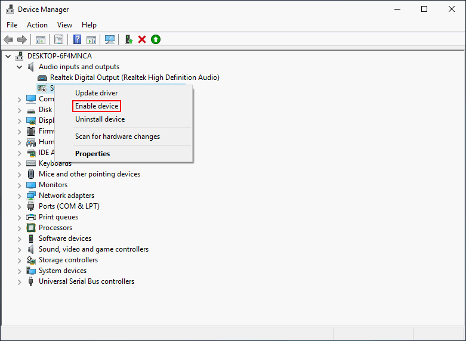Click the Back arrow toolbar icon
466x341 pixels.
8,39
